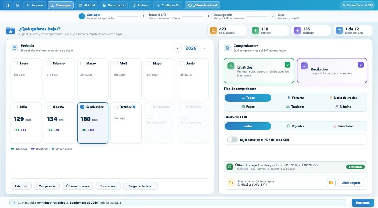Click the orange folder icon for 423
Image resolution: width=378 pixels, height=208 pixels.
coord(213,30)
